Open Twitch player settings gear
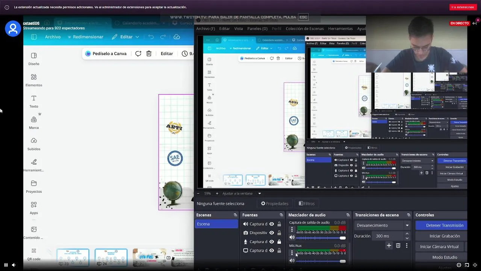The image size is (481, 271). 459,265
